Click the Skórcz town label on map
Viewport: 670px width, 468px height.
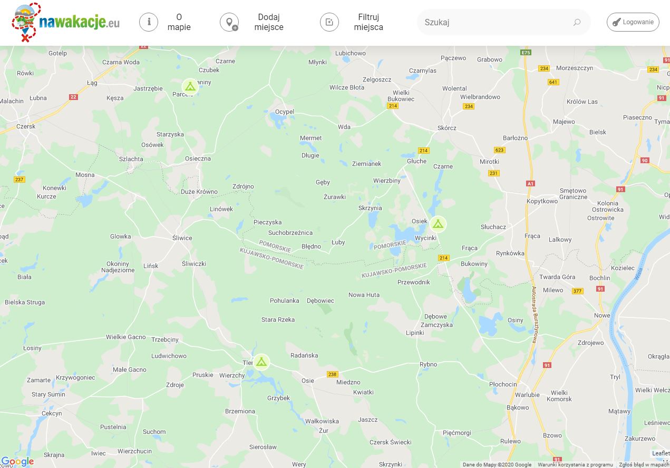pyautogui.click(x=446, y=128)
